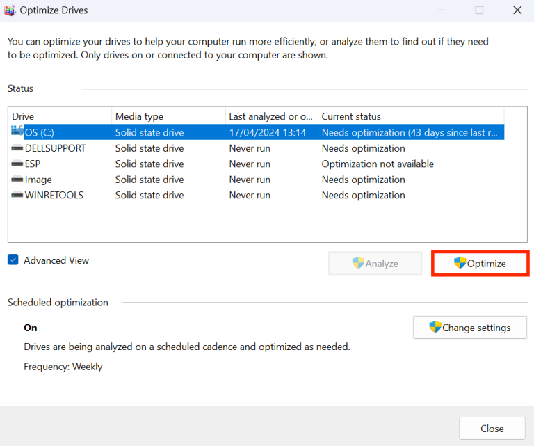Select the WINRETOOLS Needs optimization status
This screenshot has height=446, width=534.
coord(364,195)
